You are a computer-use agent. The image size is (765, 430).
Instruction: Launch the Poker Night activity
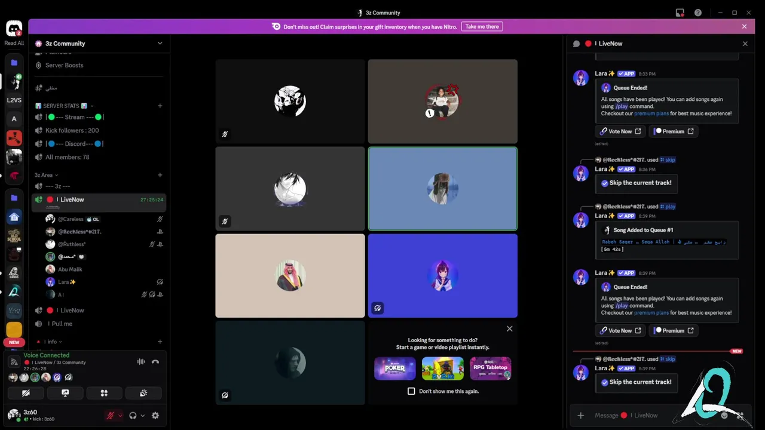pyautogui.click(x=394, y=368)
